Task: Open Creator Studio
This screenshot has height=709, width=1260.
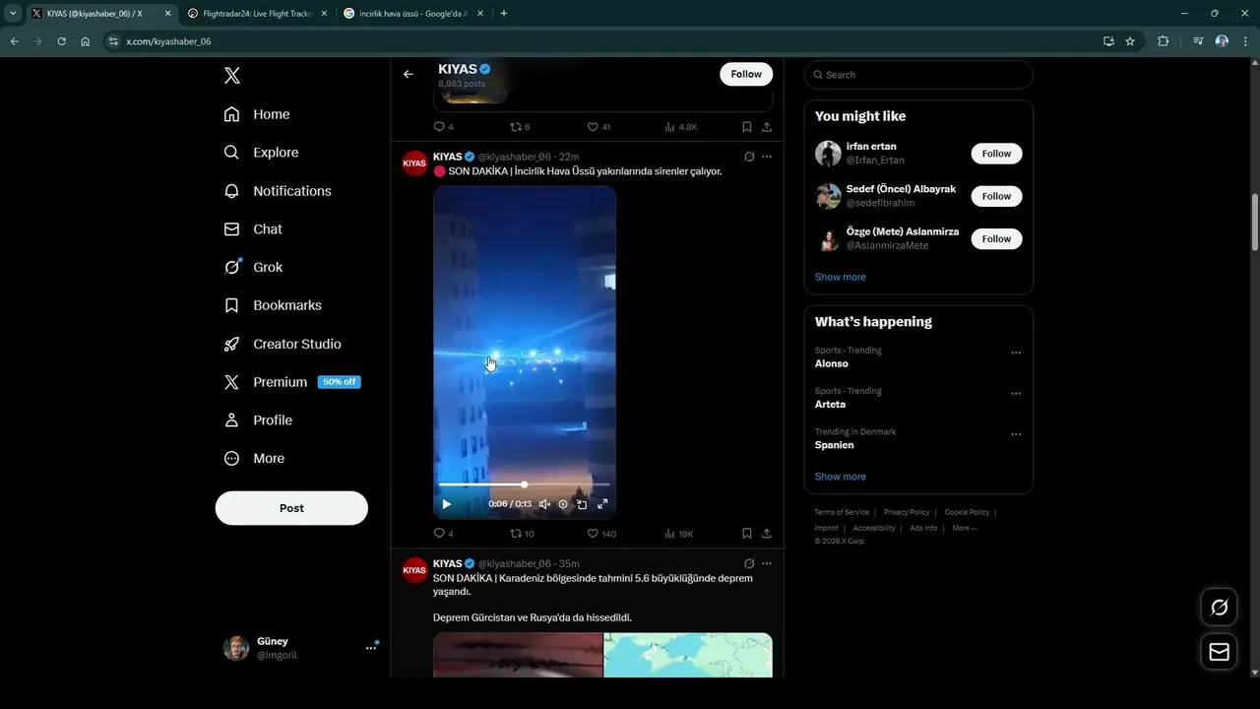Action: point(283,344)
